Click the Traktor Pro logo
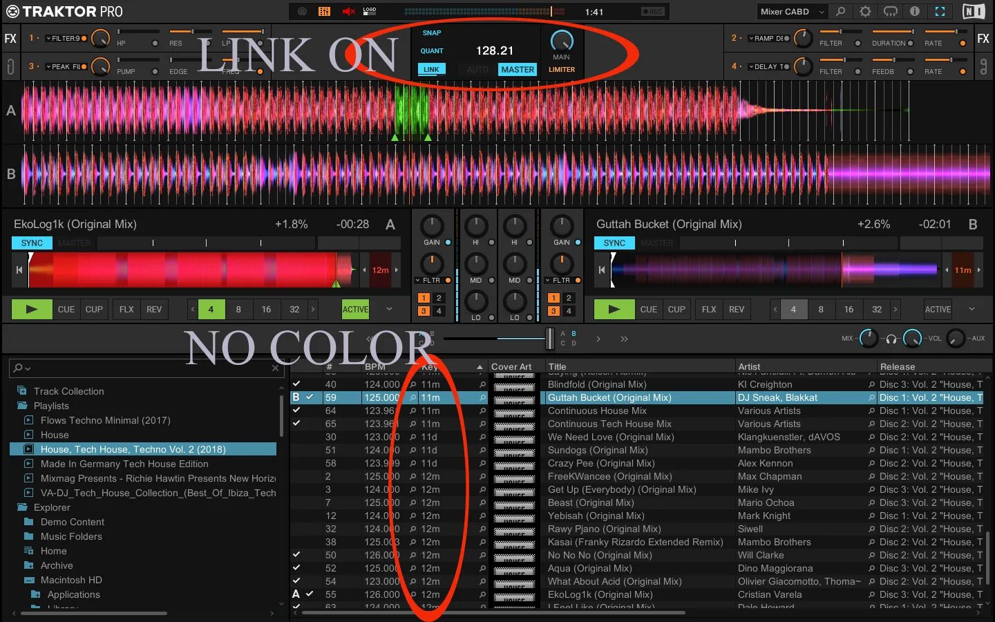The height and width of the screenshot is (622, 995). pos(64,11)
